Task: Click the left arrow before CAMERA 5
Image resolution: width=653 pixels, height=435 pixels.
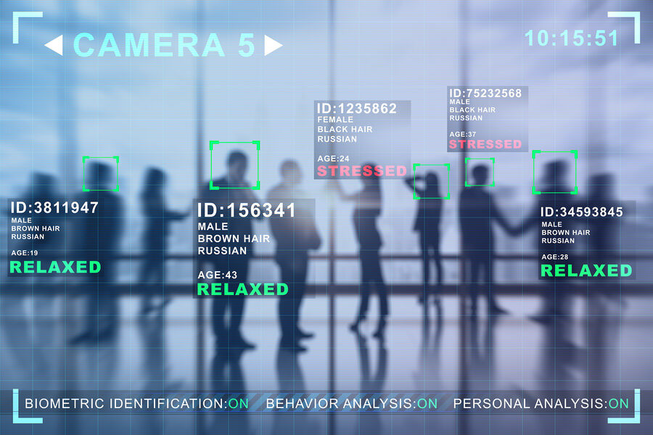Action: tap(54, 45)
